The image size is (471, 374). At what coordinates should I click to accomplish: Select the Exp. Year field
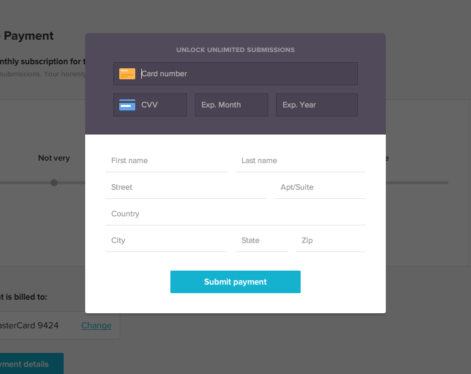(x=317, y=104)
